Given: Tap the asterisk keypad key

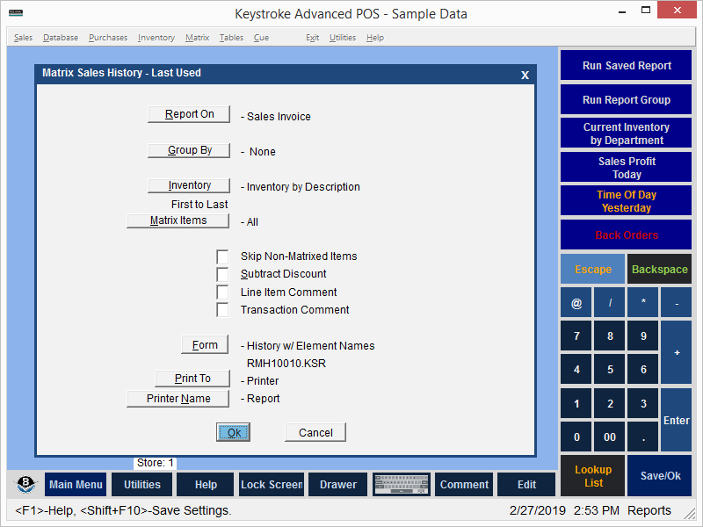Looking at the screenshot, I should pos(643,303).
